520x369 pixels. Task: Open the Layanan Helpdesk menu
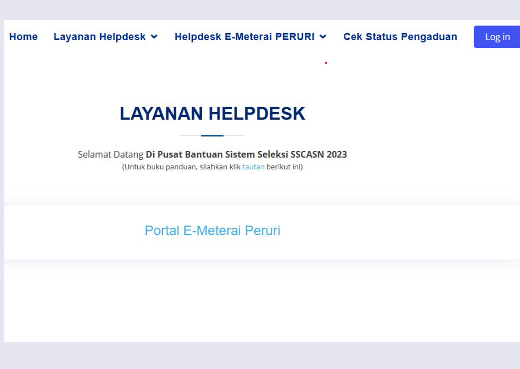tap(99, 37)
